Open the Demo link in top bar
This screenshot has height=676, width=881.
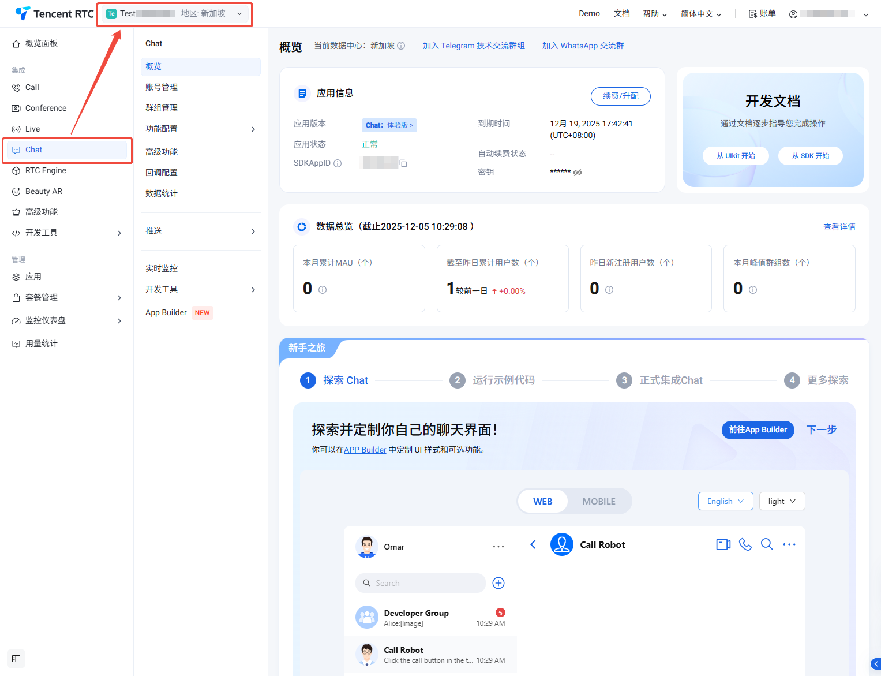(589, 13)
